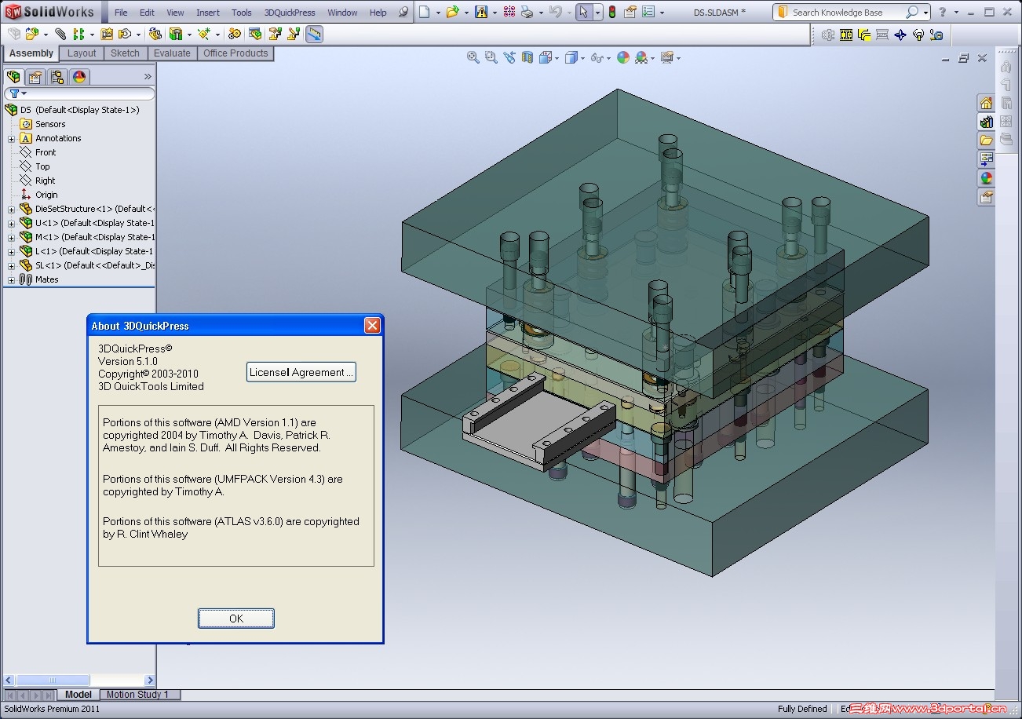Switch to the Evaluate tab

tap(172, 53)
